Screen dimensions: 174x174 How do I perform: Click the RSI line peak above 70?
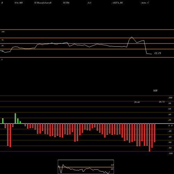[132, 37]
